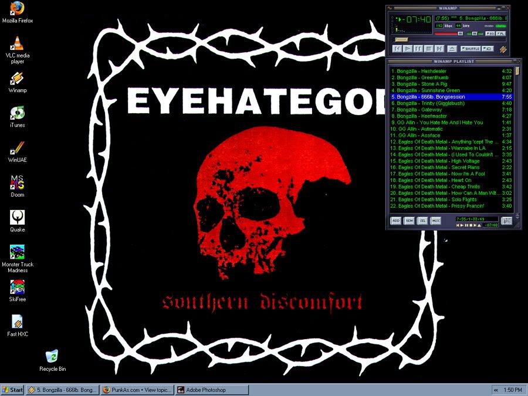Select 'GG Allin - You Hate Me And I Hate You'

pyautogui.click(x=451, y=122)
